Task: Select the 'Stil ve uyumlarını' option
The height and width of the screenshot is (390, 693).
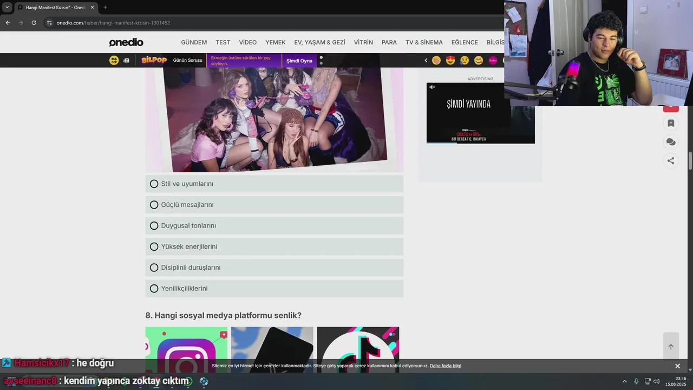Action: (x=274, y=184)
